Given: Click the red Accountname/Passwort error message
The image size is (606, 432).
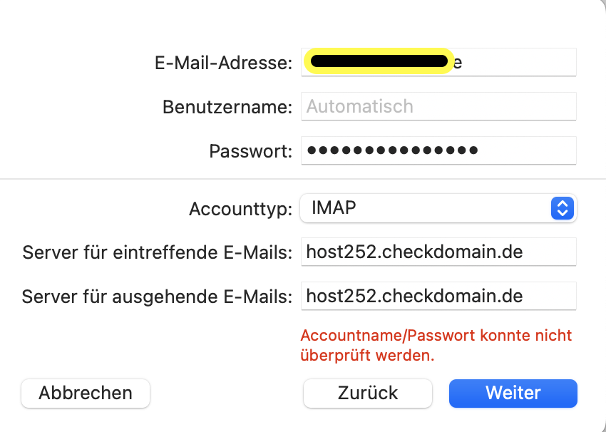Looking at the screenshot, I should [x=436, y=344].
